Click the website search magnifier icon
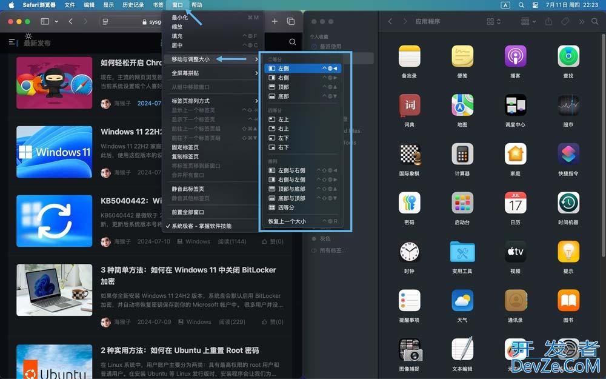The width and height of the screenshot is (606, 379). coord(293,42)
